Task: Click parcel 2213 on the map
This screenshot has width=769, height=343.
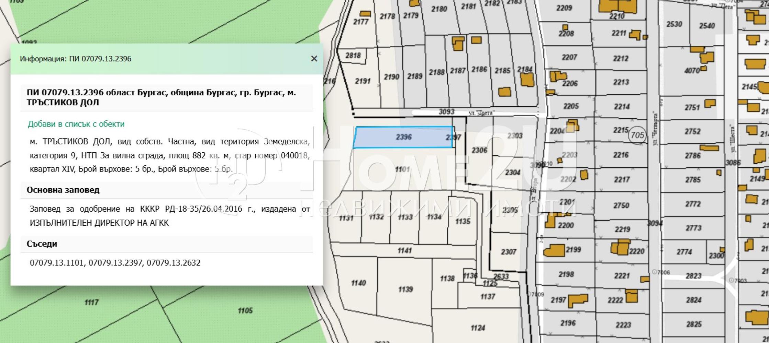Action: click(x=621, y=82)
